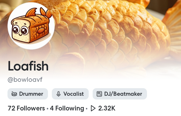Screen dimensions: 181x116
Task: Open the 4 Following list
Action: tap(67, 108)
